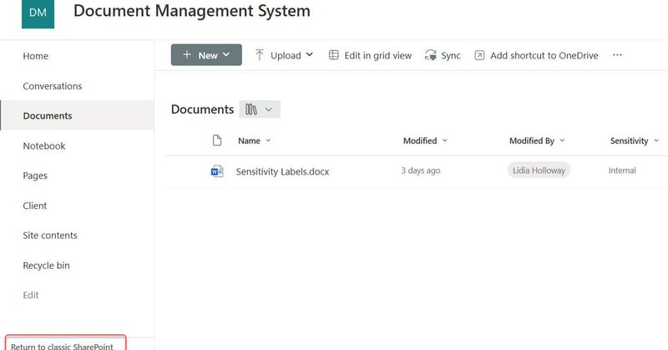
Task: Click the Add shortcut to OneDrive icon
Action: click(x=479, y=55)
